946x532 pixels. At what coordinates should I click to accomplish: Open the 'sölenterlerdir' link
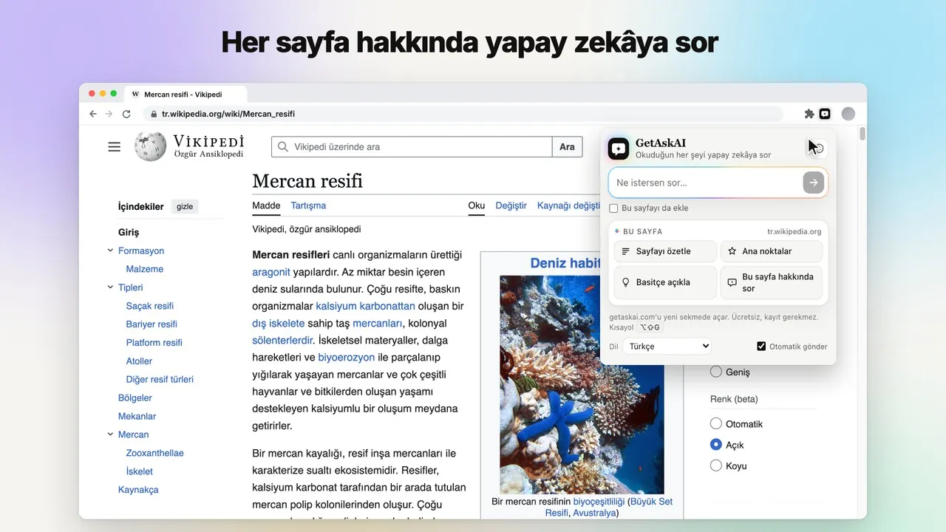283,340
